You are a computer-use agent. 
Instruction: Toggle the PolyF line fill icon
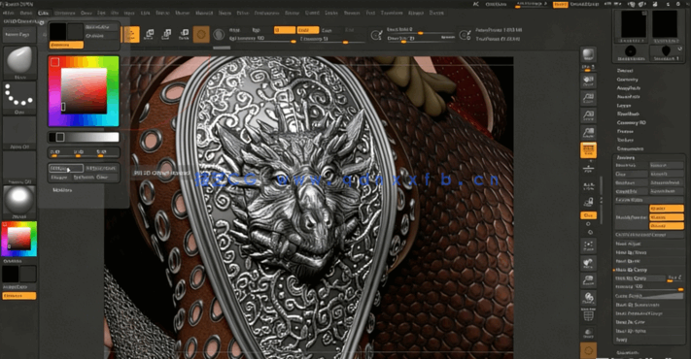coord(588,315)
